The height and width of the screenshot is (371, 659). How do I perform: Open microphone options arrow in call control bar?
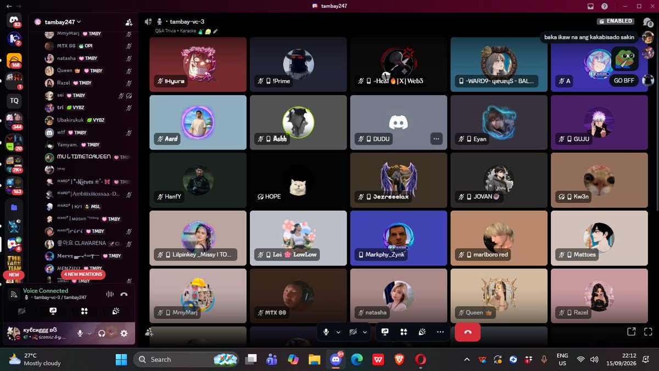pyautogui.click(x=338, y=332)
